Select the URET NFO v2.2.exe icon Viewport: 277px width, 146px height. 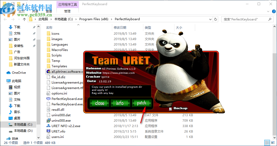(x=48, y=126)
